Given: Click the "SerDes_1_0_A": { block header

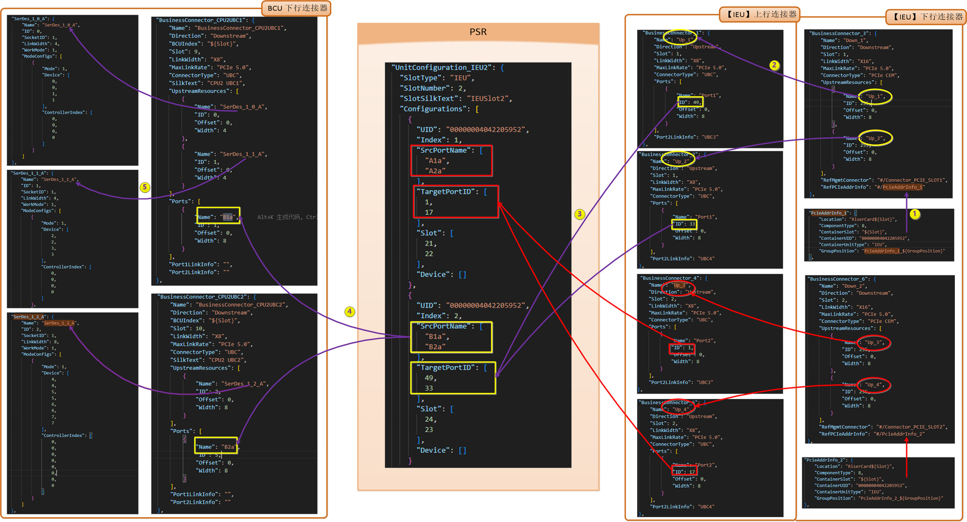Looking at the screenshot, I should (33, 19).
